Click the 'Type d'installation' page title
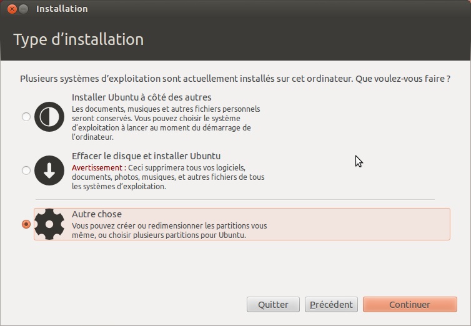The image size is (471, 326). point(79,39)
